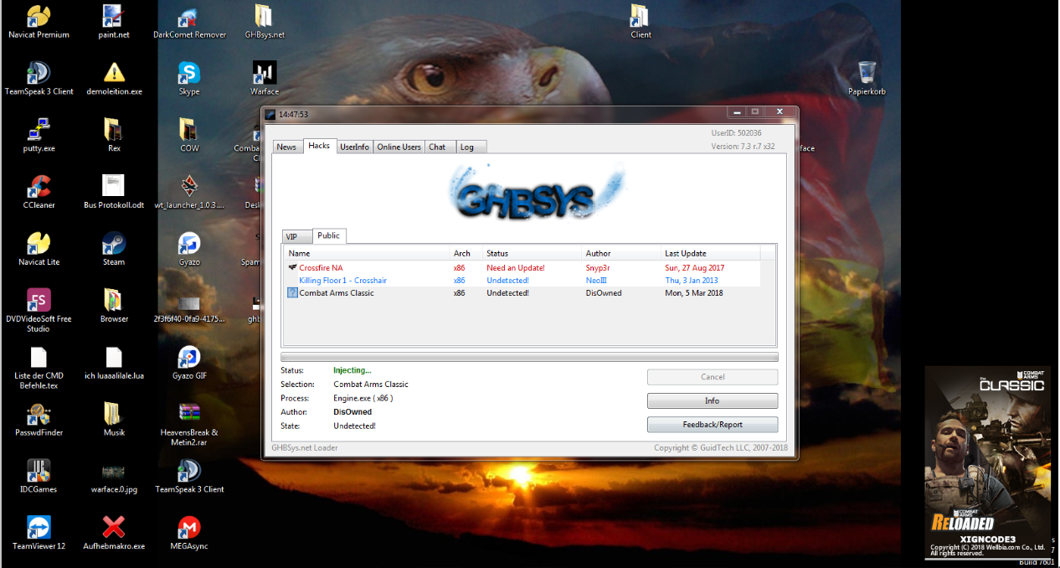This screenshot has height=568, width=1060.
Task: Launch DarkComet Remover shortcut
Action: tap(189, 23)
